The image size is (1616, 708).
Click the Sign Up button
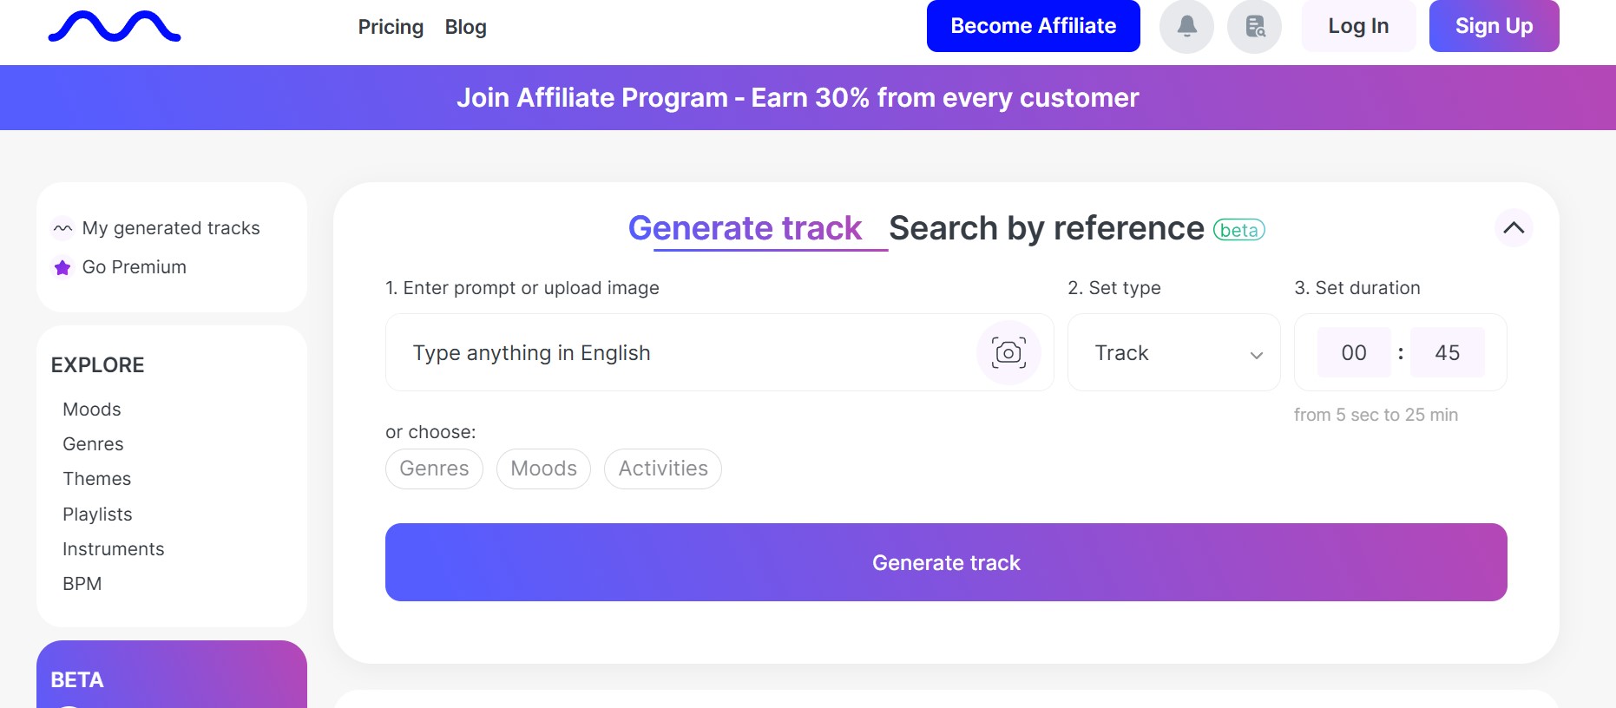(x=1494, y=26)
